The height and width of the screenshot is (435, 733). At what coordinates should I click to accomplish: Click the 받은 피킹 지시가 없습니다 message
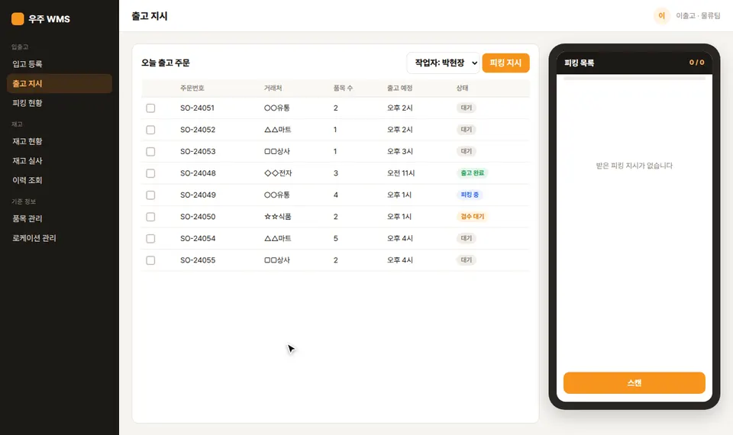634,166
